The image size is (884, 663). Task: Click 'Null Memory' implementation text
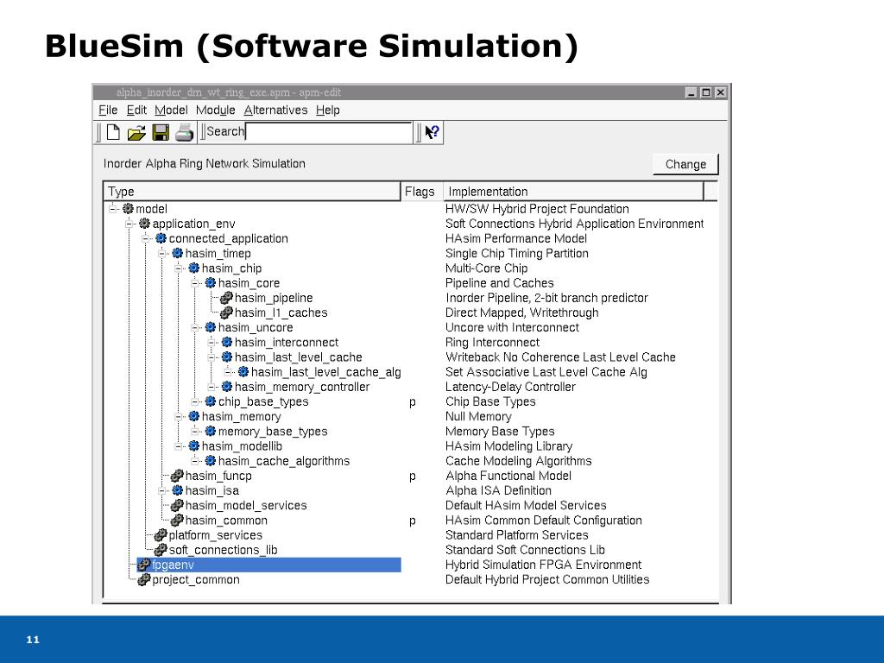tap(478, 416)
